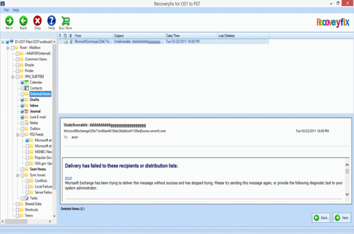Screen dimensions: 354x234
Task: Open the arun recipient link
Action: pyautogui.click(x=69, y=178)
